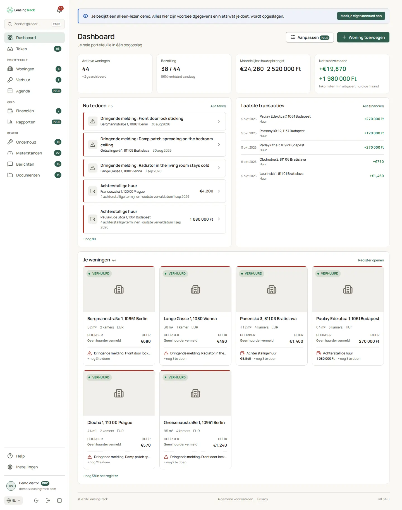Open Instellingen settings
The width and height of the screenshot is (402, 510).
click(x=34, y=467)
